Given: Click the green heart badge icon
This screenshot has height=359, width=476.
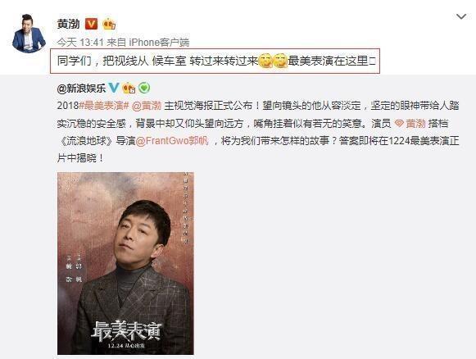Looking at the screenshot, I should [144, 88].
